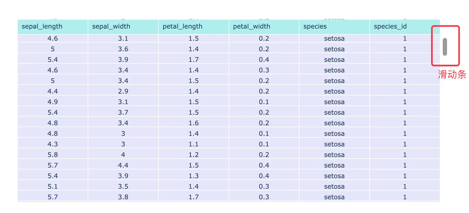Click the petal_length cell showing 1.1
This screenshot has height=213, width=469.
click(x=193, y=144)
